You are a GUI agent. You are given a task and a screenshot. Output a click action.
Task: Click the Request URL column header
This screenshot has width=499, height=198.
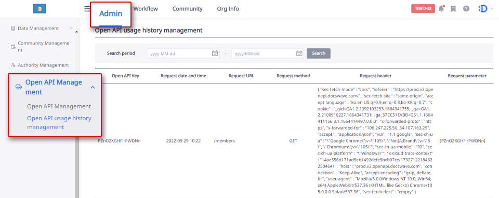[241, 76]
